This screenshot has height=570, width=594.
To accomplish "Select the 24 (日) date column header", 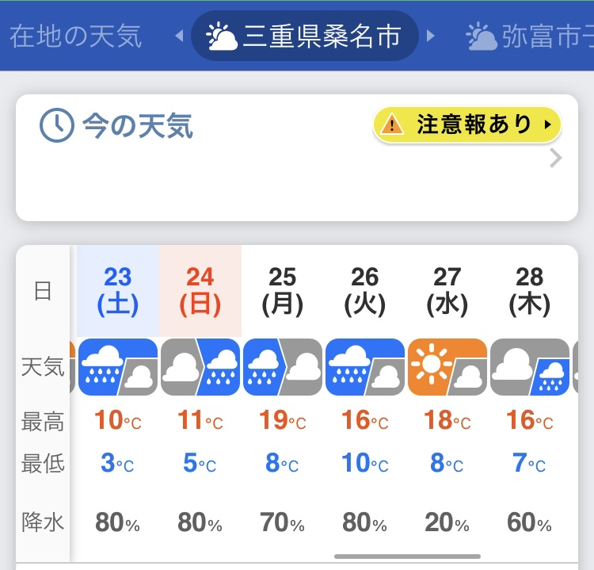I will tap(200, 291).
